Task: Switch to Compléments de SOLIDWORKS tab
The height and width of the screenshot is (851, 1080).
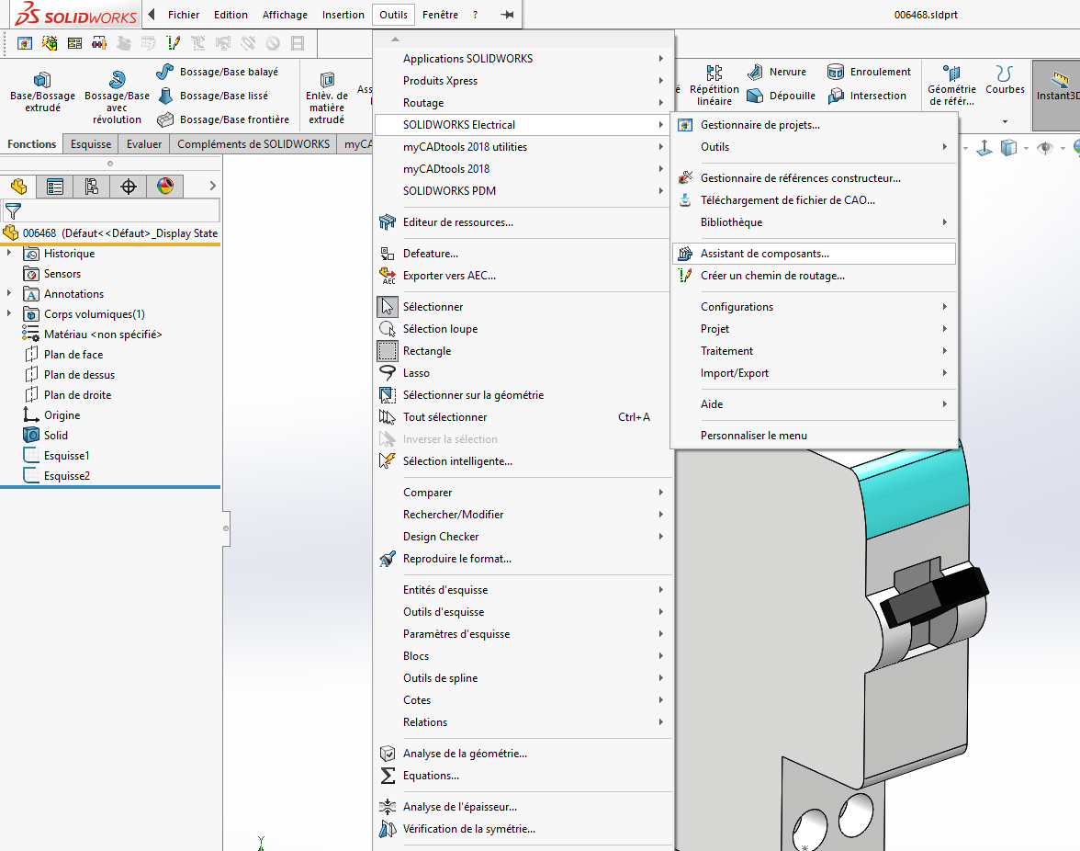Action: [x=253, y=144]
